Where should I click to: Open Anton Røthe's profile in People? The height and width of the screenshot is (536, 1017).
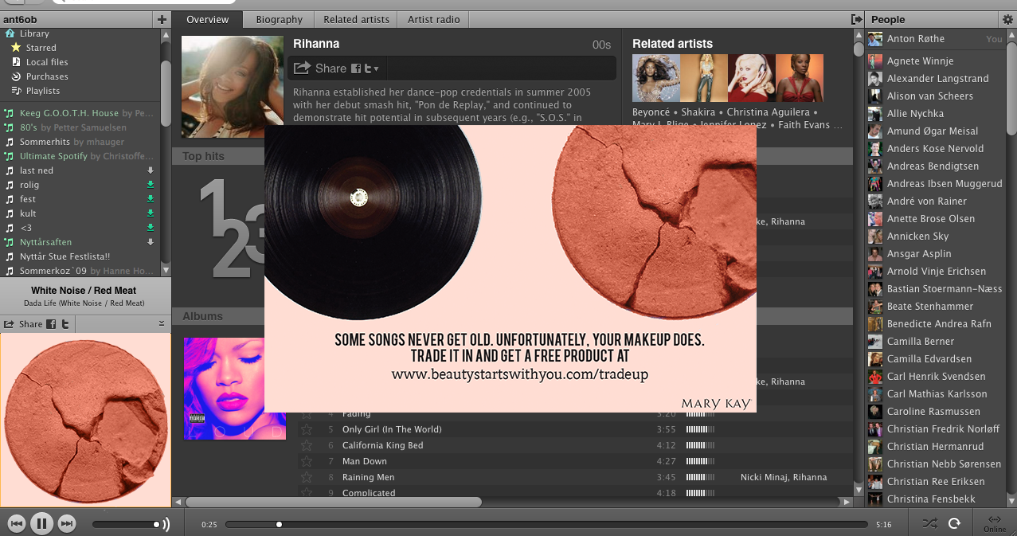pos(916,39)
